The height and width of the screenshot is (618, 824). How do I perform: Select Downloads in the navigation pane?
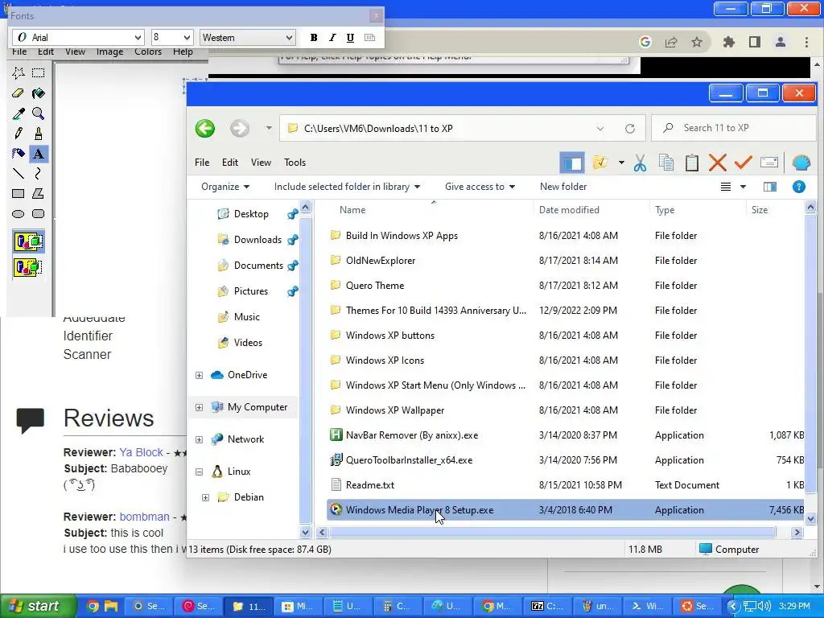click(257, 240)
